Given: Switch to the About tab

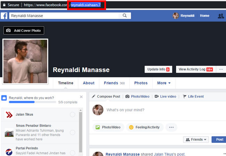Looking at the screenshot, I should [89, 83].
